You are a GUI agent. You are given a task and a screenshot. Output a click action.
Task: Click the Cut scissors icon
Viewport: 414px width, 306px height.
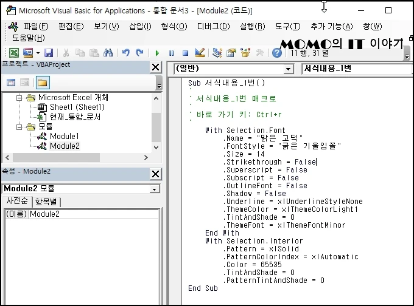pyautogui.click(x=66, y=53)
